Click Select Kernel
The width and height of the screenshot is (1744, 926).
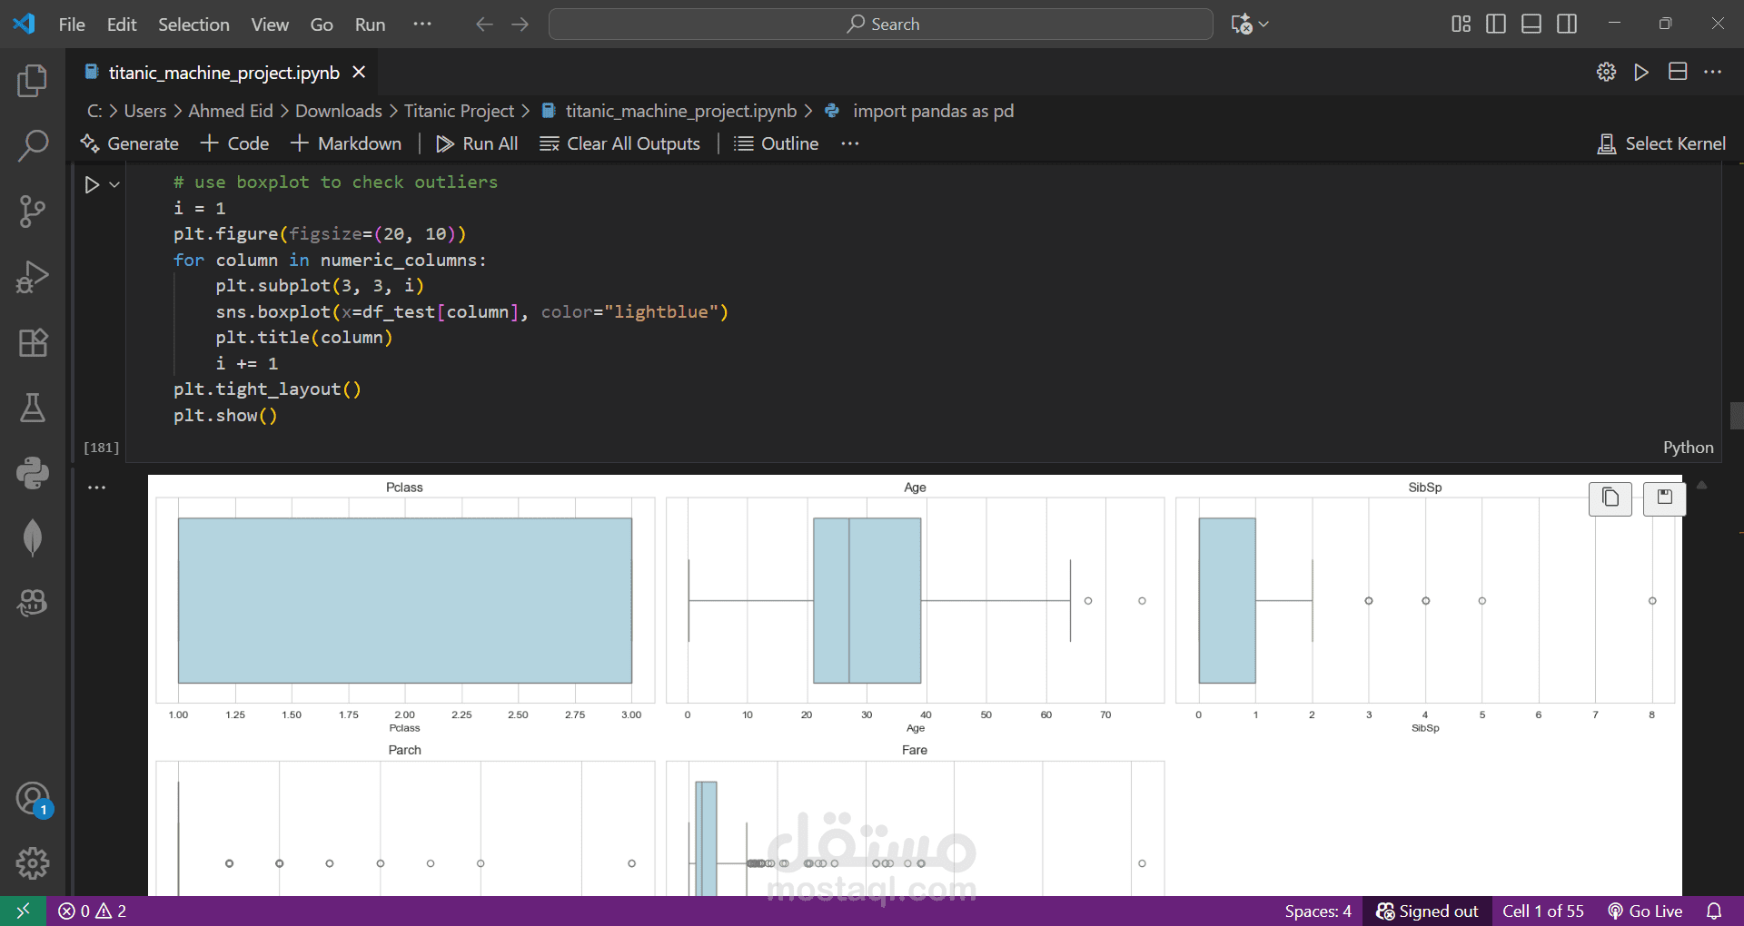pos(1661,143)
